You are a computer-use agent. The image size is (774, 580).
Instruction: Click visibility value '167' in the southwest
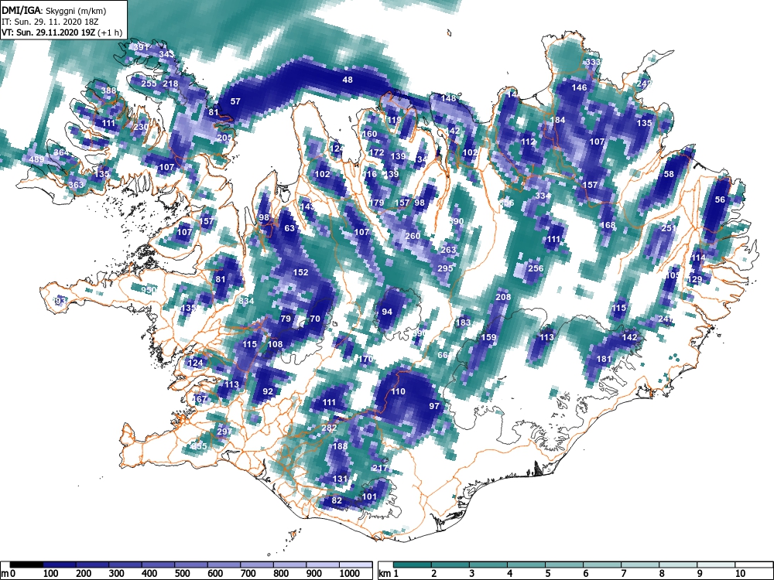point(199,399)
